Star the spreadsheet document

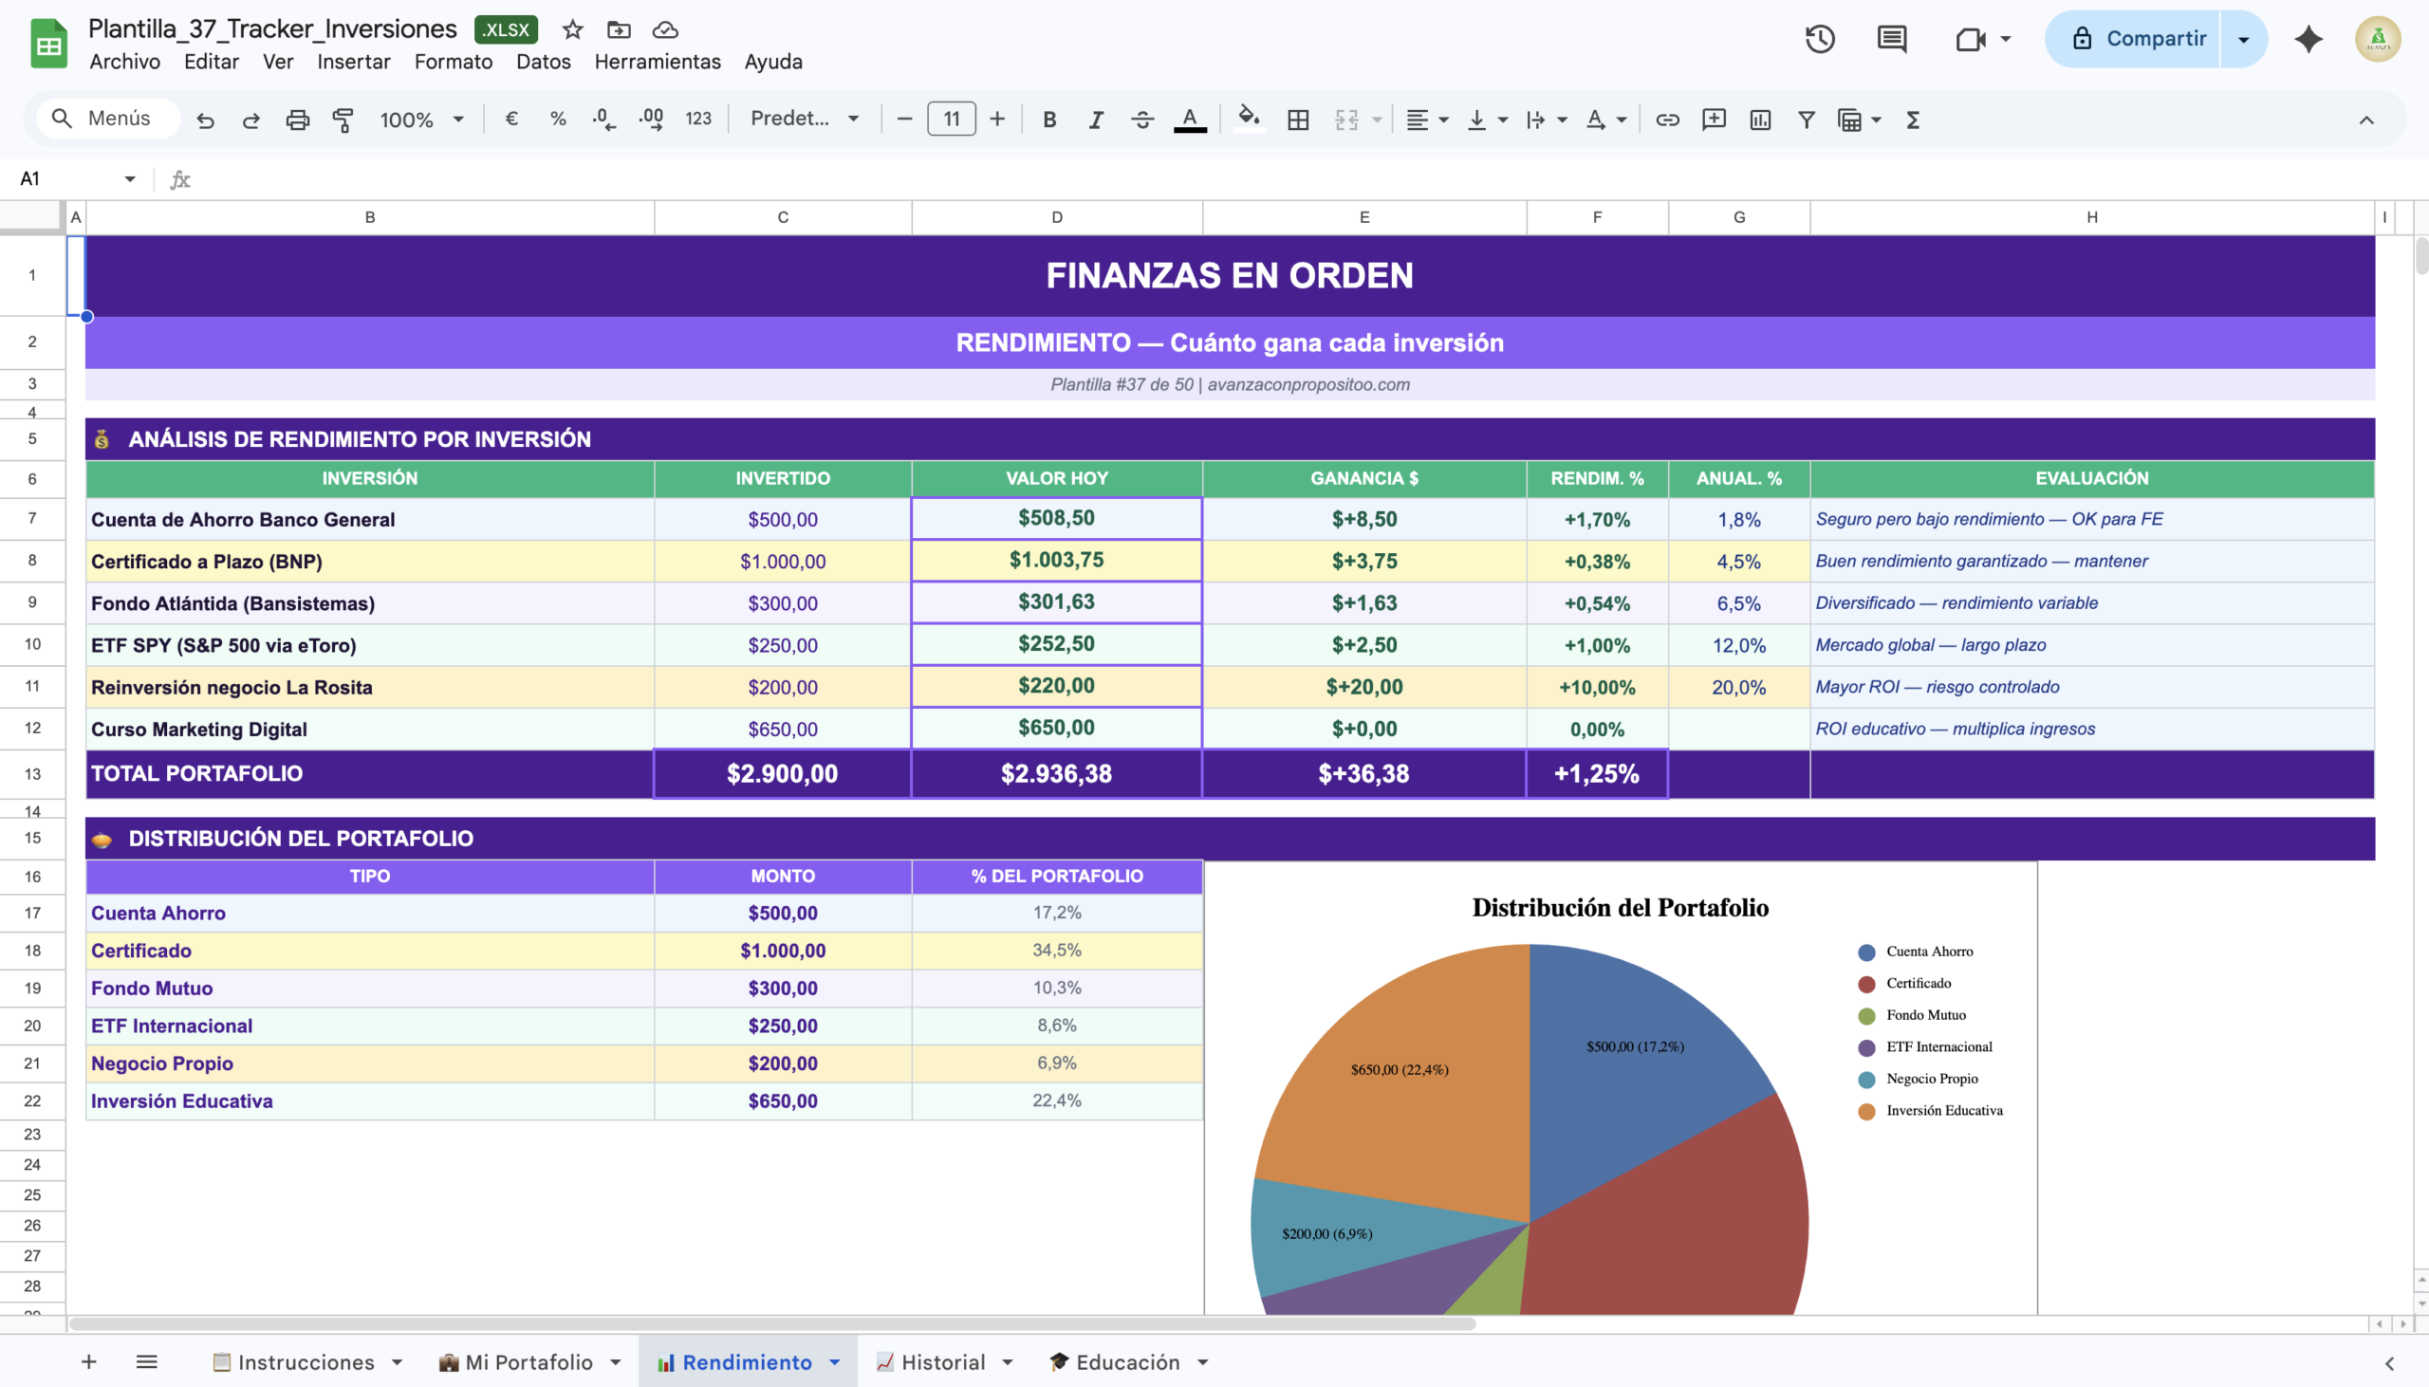(571, 29)
